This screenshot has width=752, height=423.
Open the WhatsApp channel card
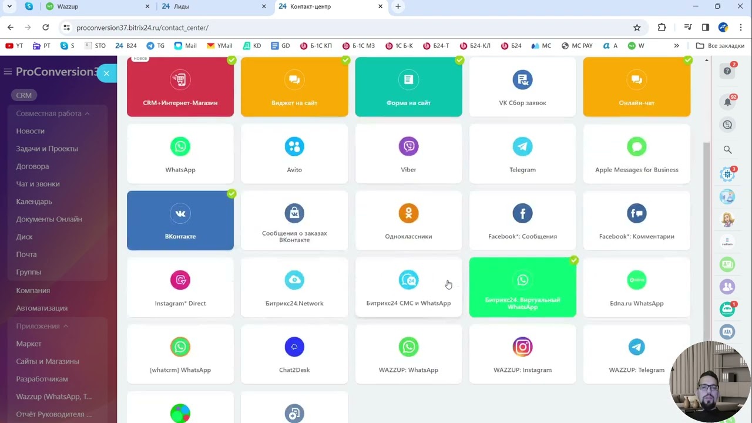pyautogui.click(x=180, y=154)
